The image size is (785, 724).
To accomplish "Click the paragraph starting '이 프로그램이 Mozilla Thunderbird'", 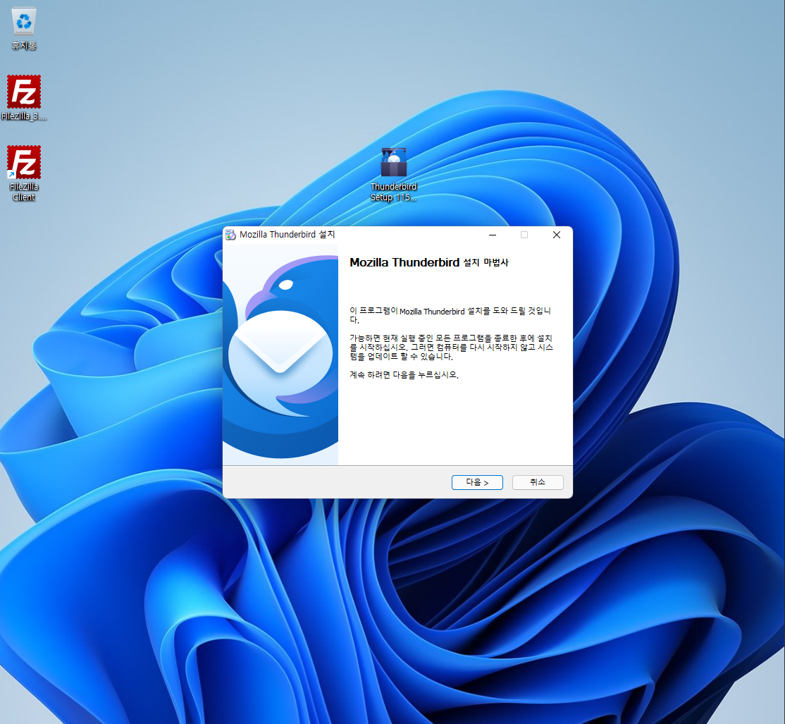I will pos(450,315).
